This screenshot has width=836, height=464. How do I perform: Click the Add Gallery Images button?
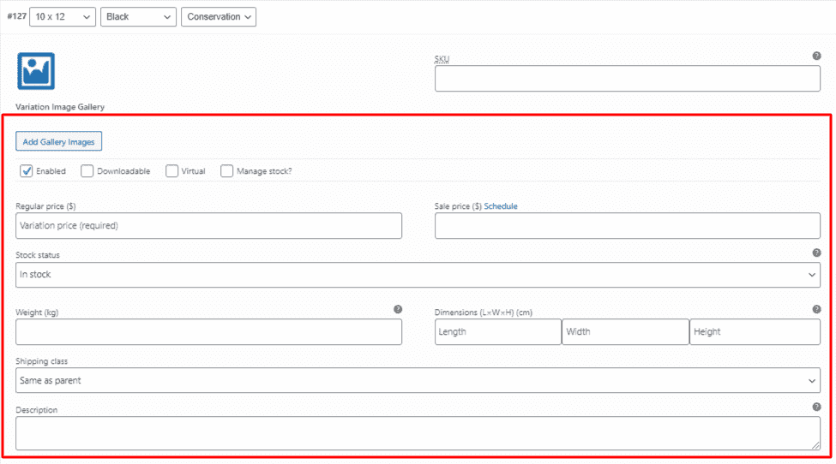tap(58, 141)
